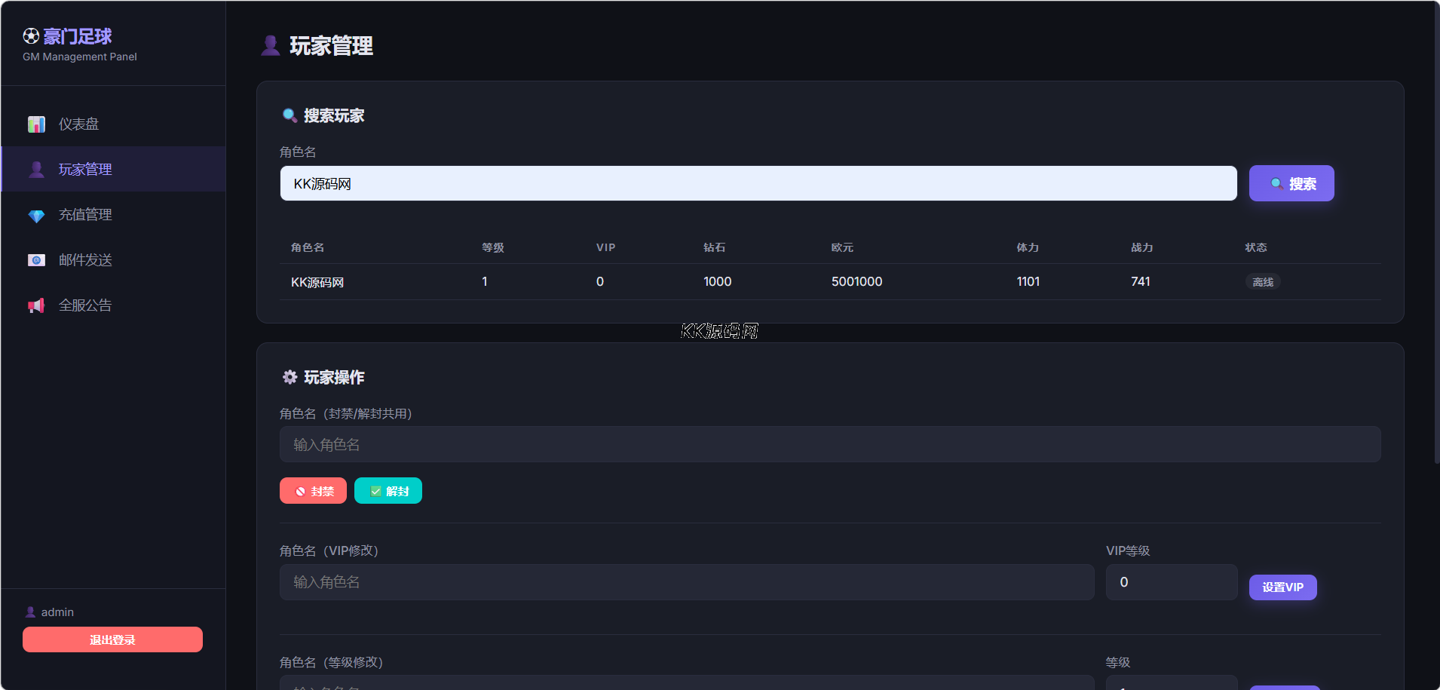Click the server announcement megaphone icon

click(36, 305)
